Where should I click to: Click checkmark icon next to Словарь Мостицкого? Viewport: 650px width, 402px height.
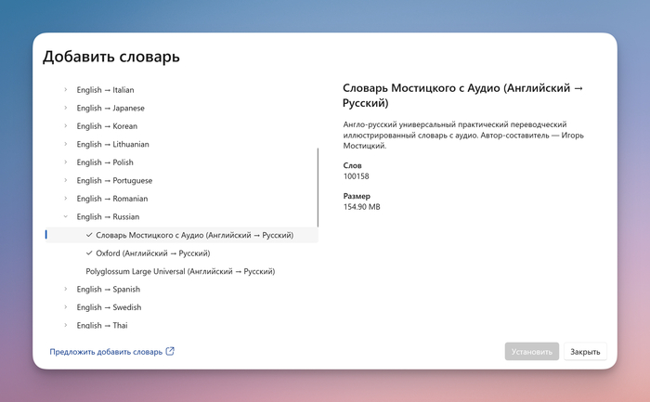click(89, 235)
